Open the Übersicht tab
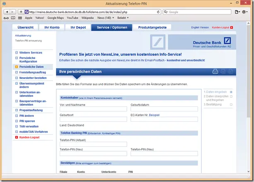The width and height of the screenshot is (254, 182). pyautogui.click(x=25, y=27)
